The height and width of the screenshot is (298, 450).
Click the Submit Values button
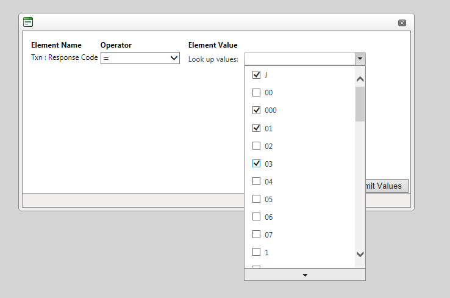[x=387, y=186]
